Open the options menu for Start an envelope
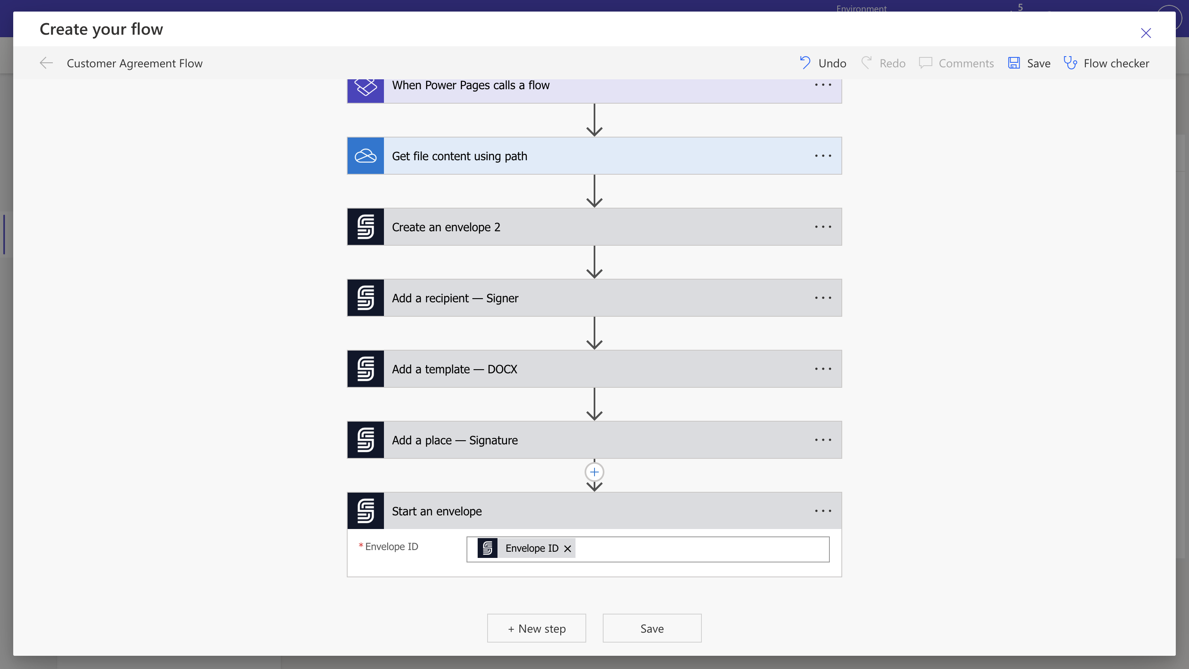Viewport: 1189px width, 669px height. (x=823, y=511)
